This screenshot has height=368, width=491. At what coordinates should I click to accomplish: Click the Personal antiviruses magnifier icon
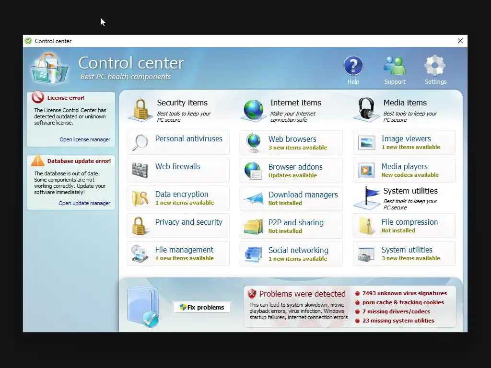(140, 142)
